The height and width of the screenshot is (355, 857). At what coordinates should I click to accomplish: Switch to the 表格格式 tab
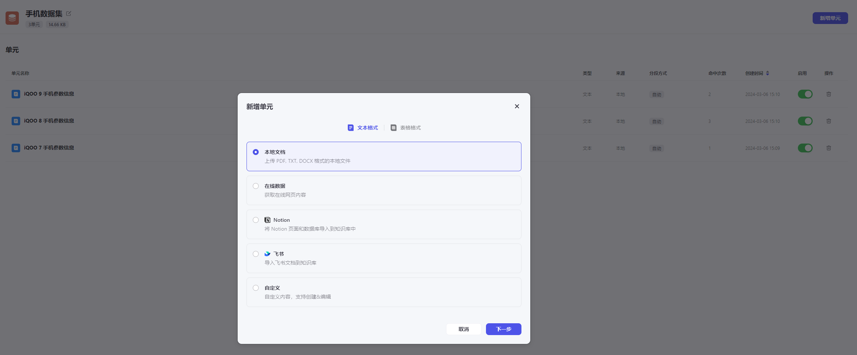point(406,128)
